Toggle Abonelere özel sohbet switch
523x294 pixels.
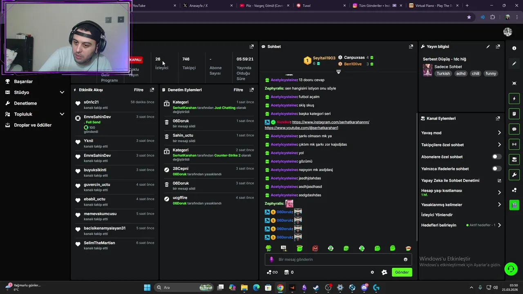pos(496,157)
